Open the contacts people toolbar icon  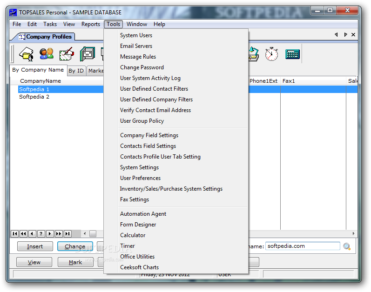pos(47,54)
